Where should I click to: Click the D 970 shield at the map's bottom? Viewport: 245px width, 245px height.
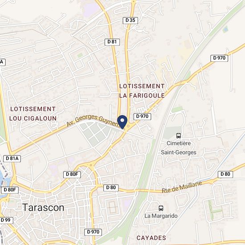[93, 232]
